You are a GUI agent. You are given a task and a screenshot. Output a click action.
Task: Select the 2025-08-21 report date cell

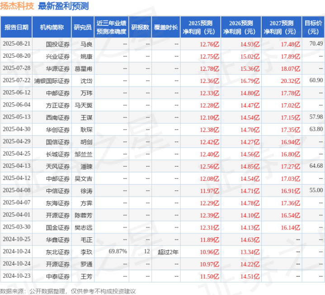(16, 44)
